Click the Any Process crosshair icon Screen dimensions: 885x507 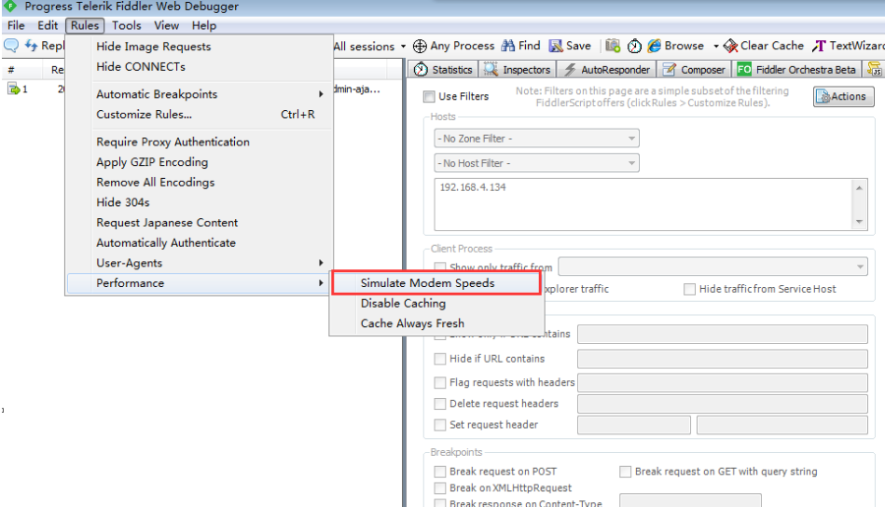point(420,46)
